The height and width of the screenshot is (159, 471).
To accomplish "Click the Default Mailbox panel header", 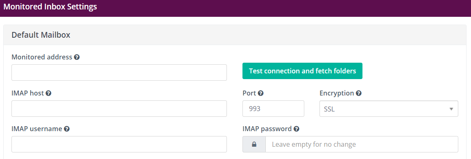I will (235, 35).
